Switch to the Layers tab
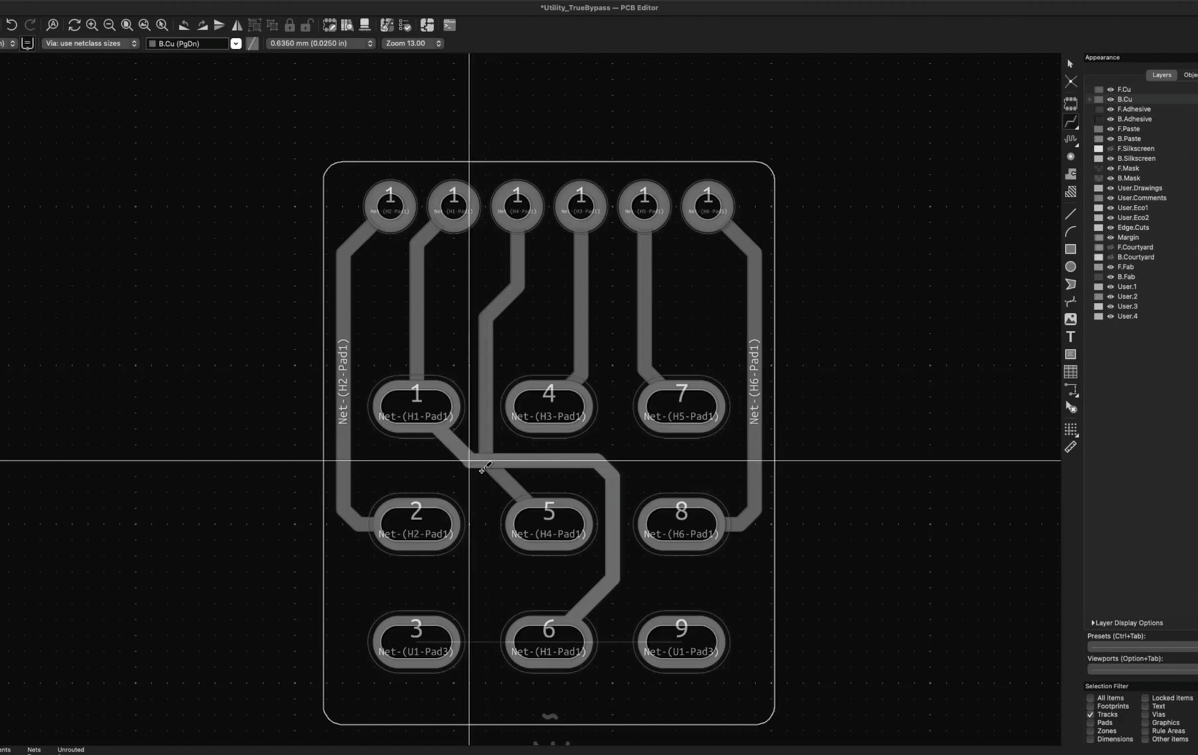Image resolution: width=1198 pixels, height=755 pixels. pyautogui.click(x=1161, y=75)
